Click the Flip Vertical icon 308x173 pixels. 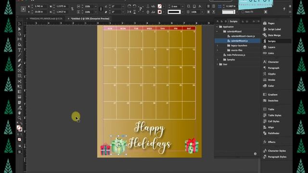(135, 12)
